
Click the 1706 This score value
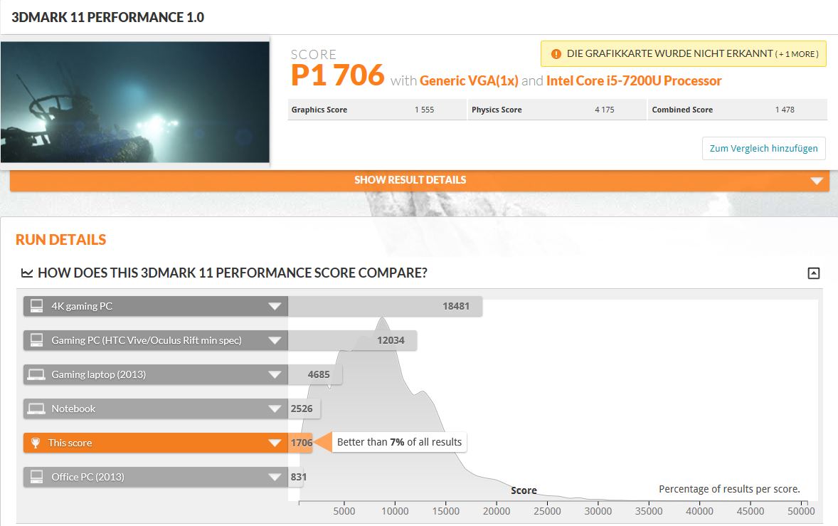(302, 443)
